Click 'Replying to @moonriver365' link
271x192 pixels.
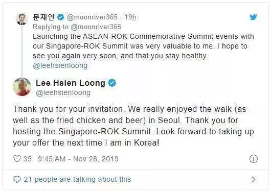(x=77, y=27)
